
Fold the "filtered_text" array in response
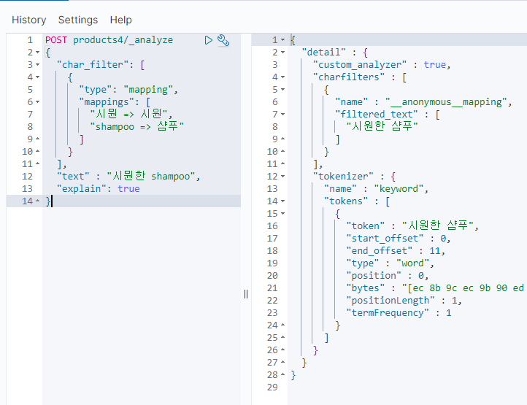(x=282, y=115)
